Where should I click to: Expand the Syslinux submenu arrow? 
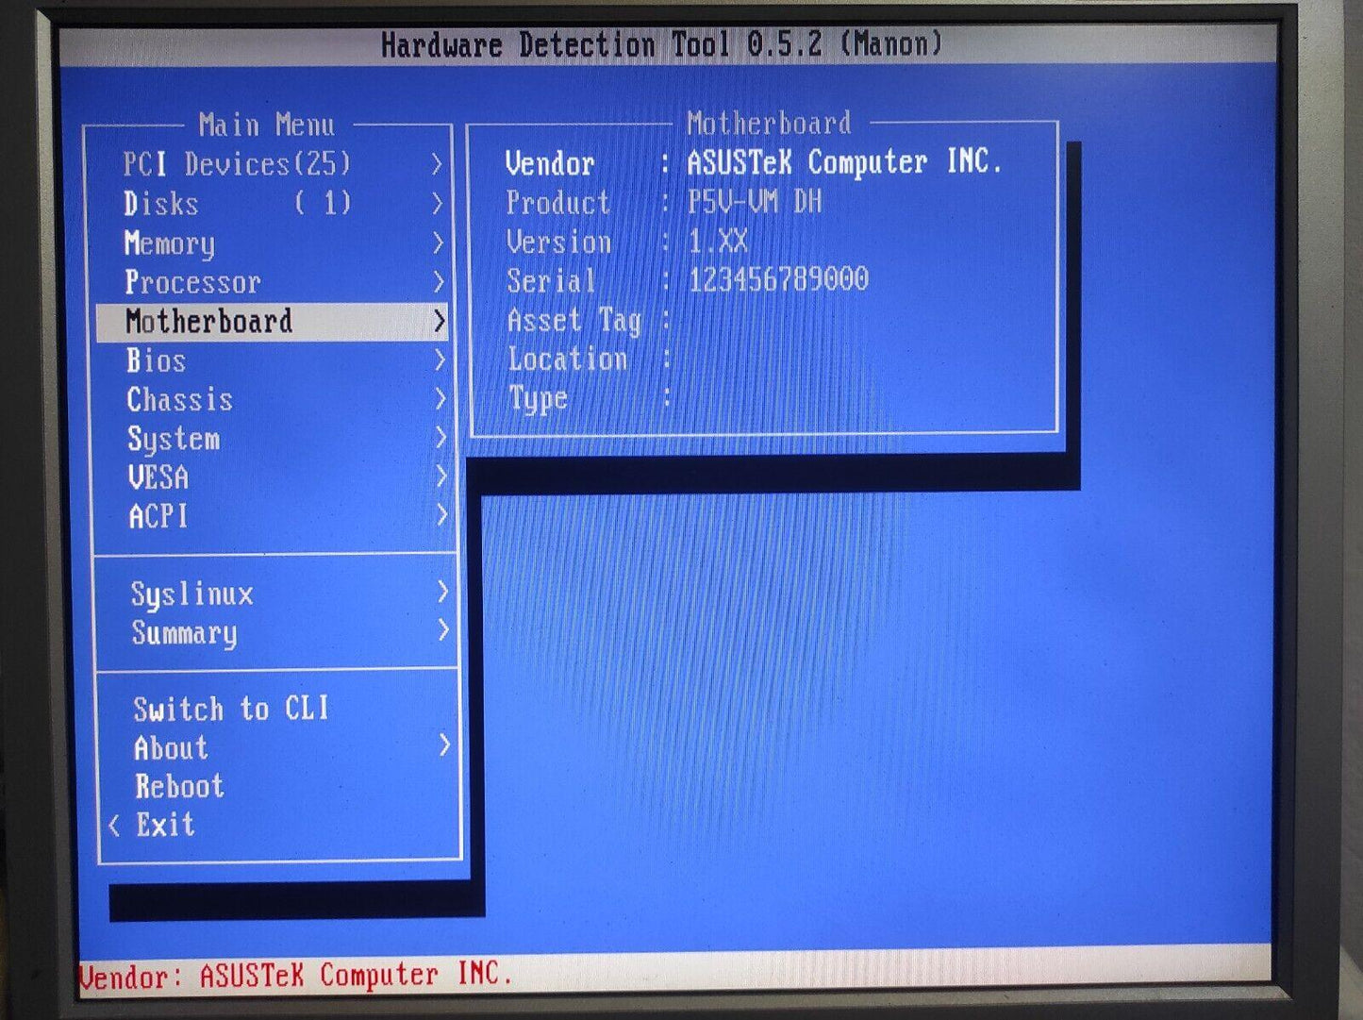[x=442, y=593]
